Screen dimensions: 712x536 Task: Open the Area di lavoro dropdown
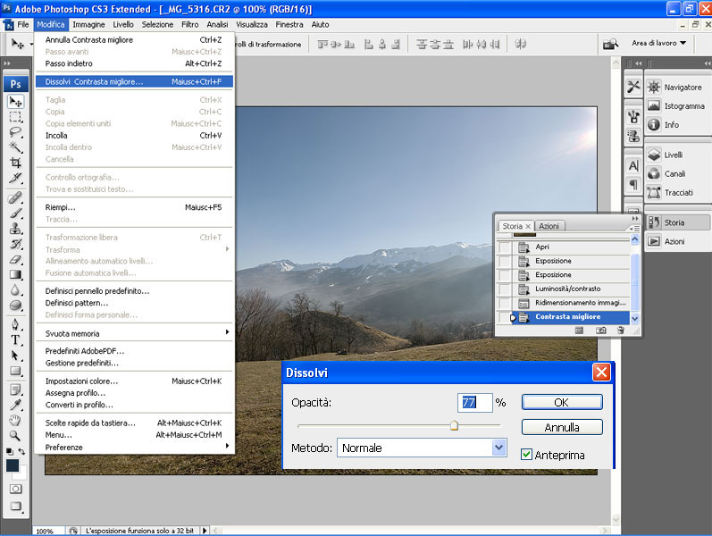659,43
